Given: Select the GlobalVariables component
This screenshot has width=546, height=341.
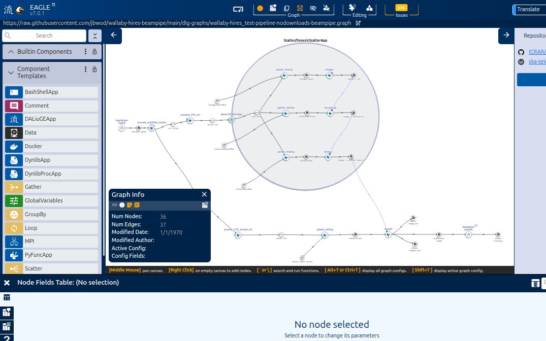Looking at the screenshot, I should coord(51,201).
